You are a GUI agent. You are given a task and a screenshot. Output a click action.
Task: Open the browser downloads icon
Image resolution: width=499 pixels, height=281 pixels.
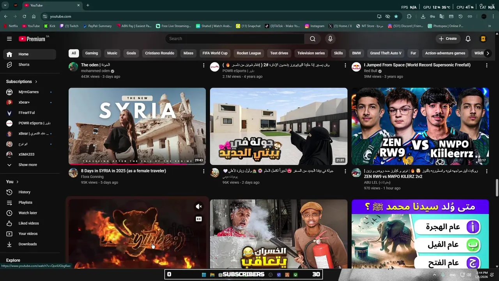pyautogui.click(x=423, y=16)
